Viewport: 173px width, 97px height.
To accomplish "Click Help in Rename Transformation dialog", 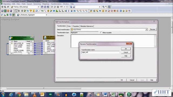I will (x=126, y=56).
